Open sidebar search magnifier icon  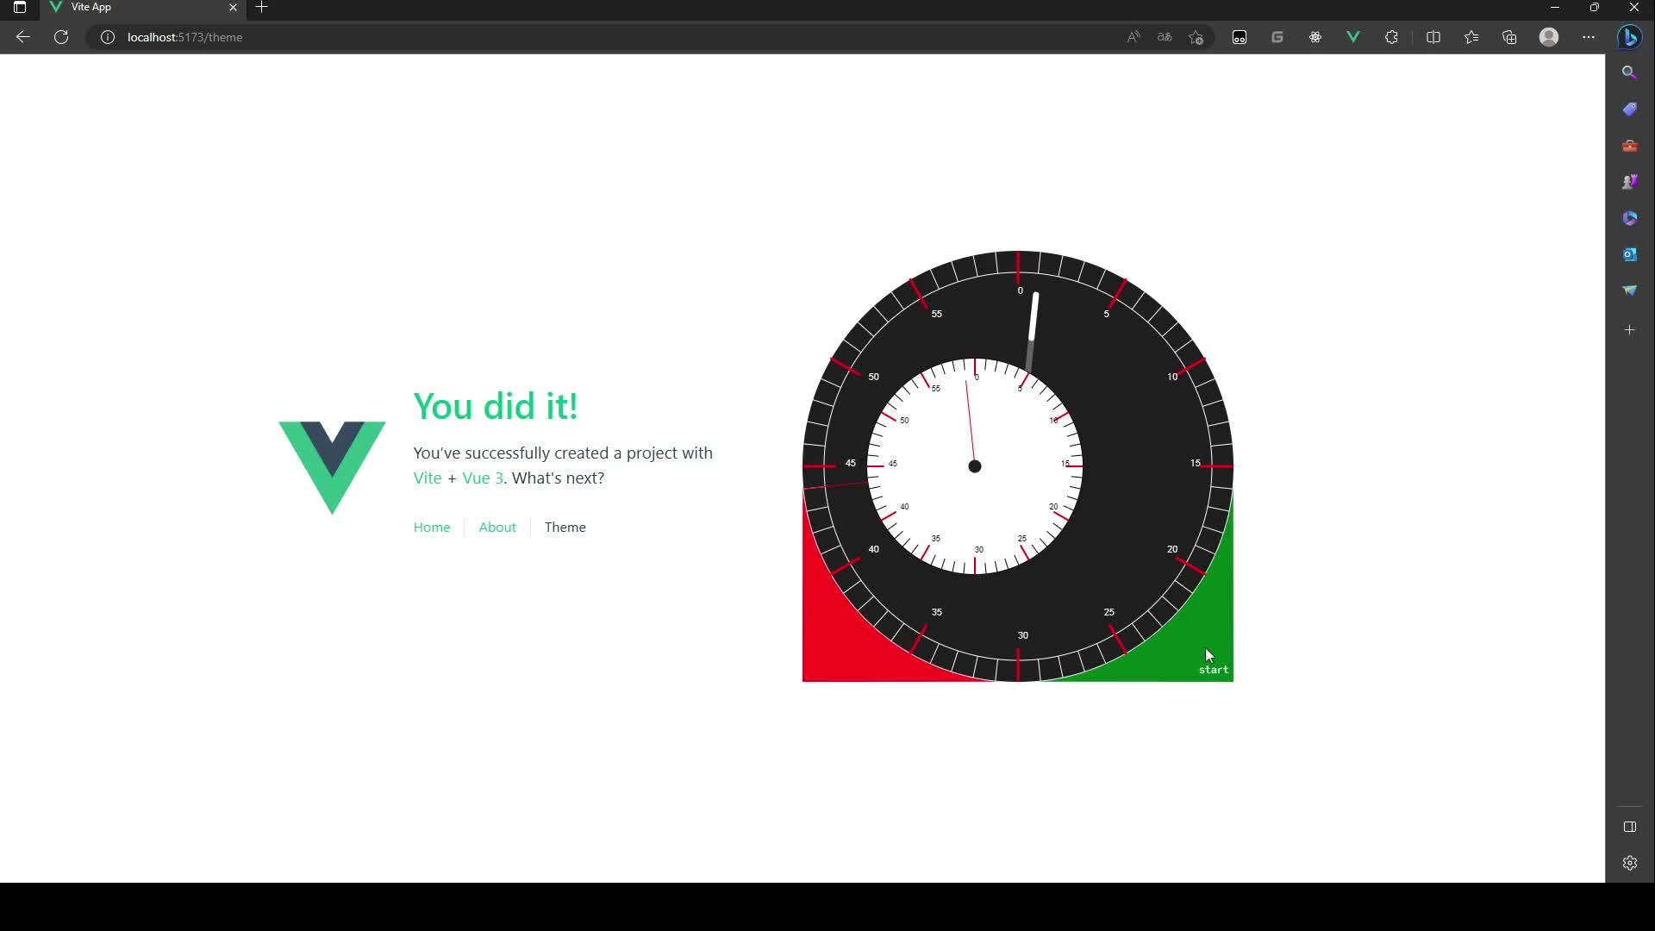(x=1629, y=73)
